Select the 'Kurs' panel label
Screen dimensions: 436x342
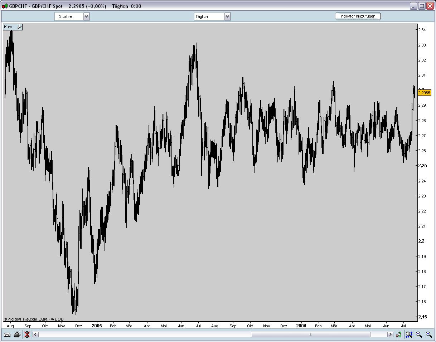tap(8, 27)
